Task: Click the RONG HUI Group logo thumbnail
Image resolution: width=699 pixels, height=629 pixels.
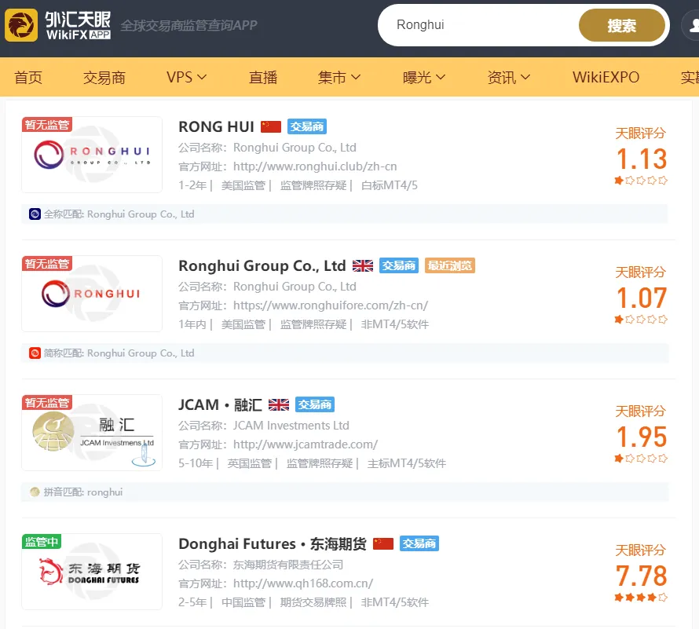Action: pos(92,155)
